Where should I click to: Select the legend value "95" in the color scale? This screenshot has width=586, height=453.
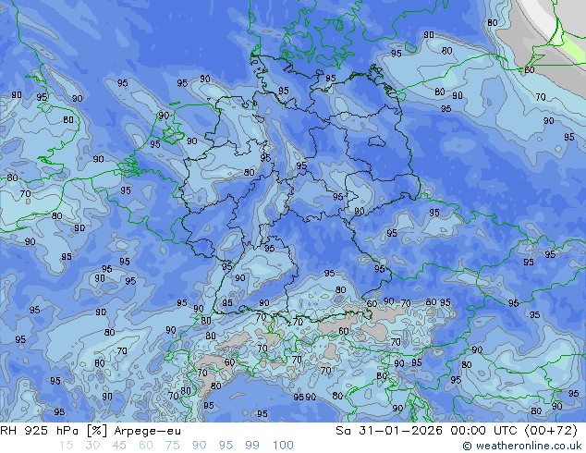coord(226,446)
